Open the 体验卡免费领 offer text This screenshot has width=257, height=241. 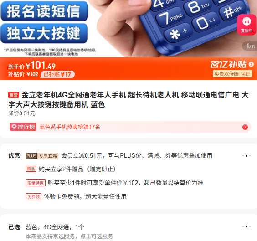pos(85,196)
